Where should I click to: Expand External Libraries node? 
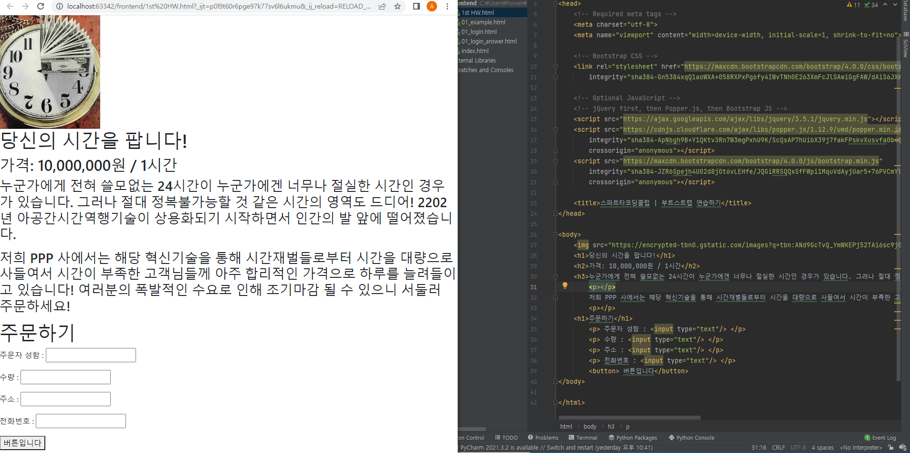tap(477, 61)
